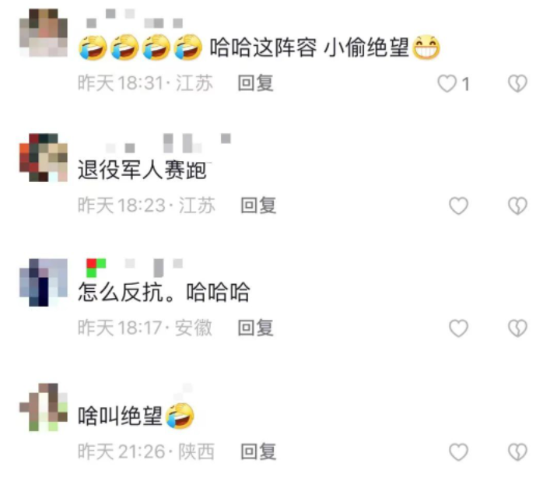The height and width of the screenshot is (481, 550).
Task: Dislike the comment 退役军人赛跑
Action: pyautogui.click(x=518, y=205)
